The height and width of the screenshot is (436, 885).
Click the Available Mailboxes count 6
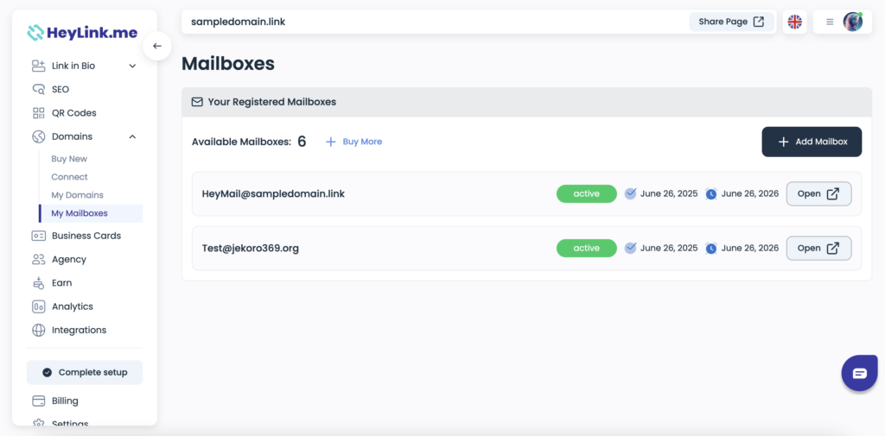[x=302, y=142]
